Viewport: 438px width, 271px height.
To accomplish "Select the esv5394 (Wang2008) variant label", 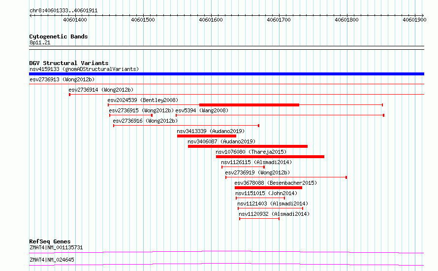I will click(202, 110).
